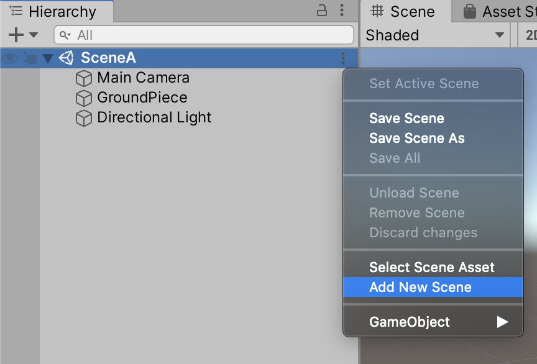Open the create dropdown arrow beside plus
Viewport: 537px width, 364px height.
34,35
